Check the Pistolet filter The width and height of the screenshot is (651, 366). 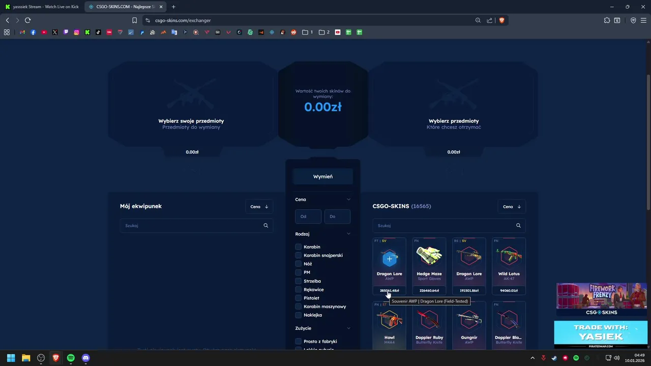(299, 298)
